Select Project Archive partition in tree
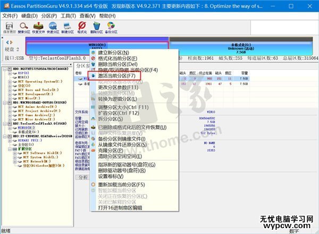This screenshot has height=234, width=319. [x=39, y=111]
